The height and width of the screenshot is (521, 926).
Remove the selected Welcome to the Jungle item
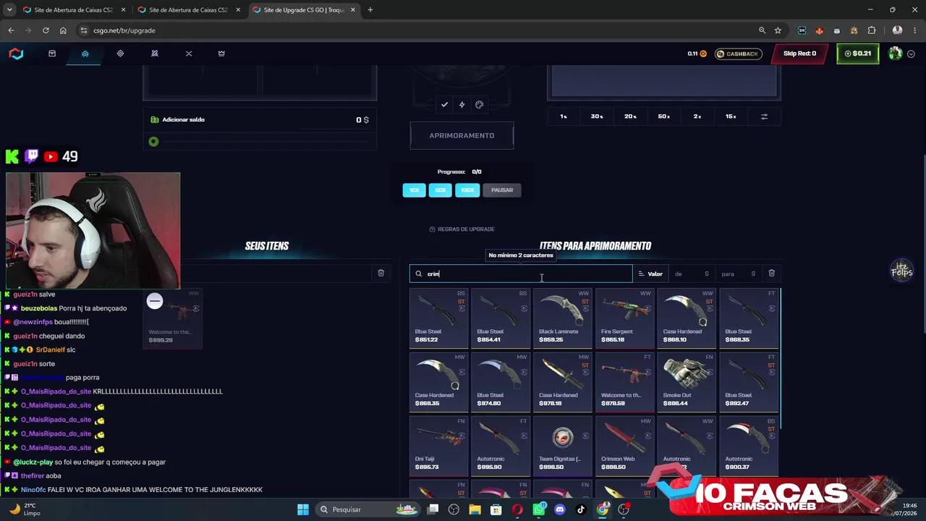tap(155, 301)
